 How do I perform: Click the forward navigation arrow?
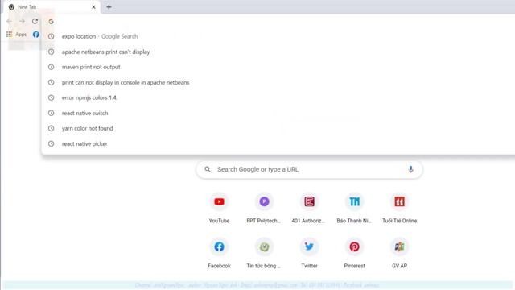click(x=22, y=22)
